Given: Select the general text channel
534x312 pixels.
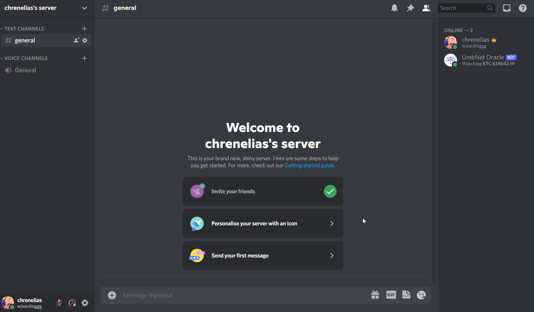Looking at the screenshot, I should point(47,40).
